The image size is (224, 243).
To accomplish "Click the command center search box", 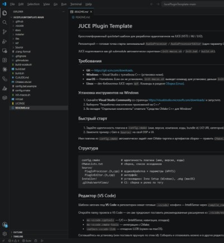I will click(x=193, y=4).
